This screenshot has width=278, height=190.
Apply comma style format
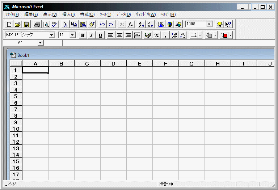pos(165,35)
